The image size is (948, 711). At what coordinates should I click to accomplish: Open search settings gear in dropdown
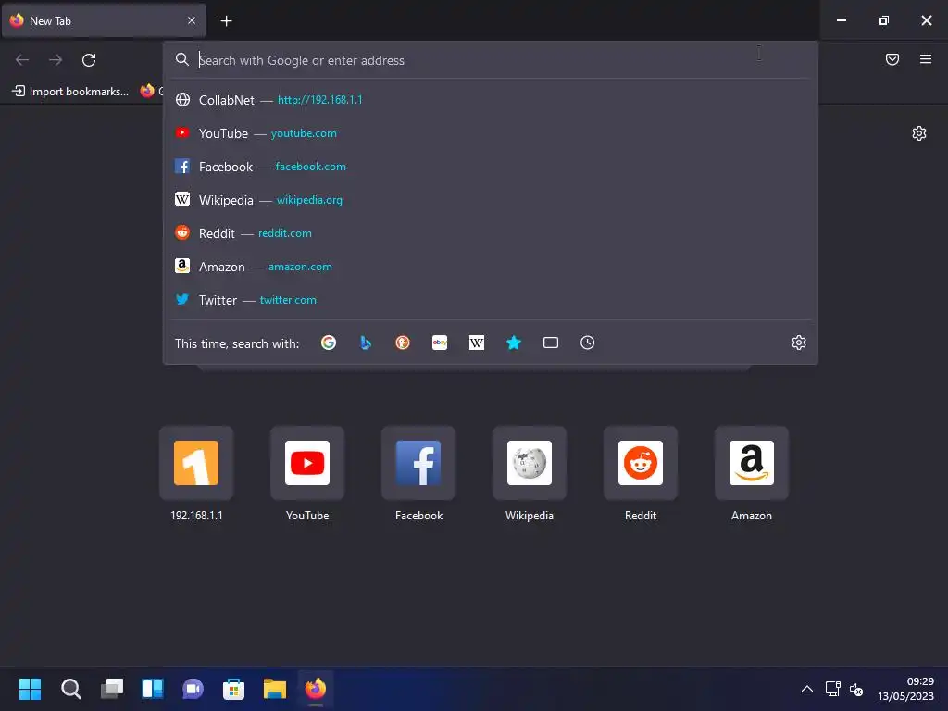(799, 343)
